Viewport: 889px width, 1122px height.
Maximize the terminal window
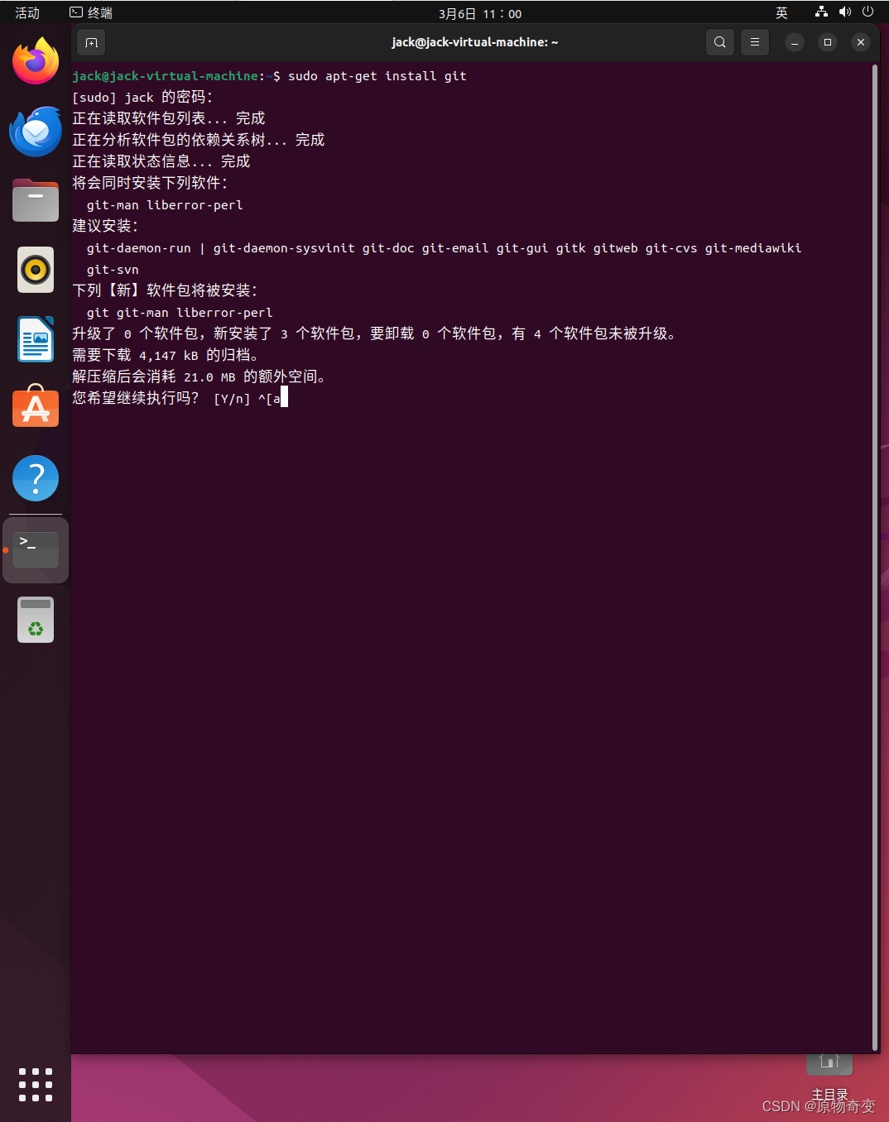[x=828, y=42]
